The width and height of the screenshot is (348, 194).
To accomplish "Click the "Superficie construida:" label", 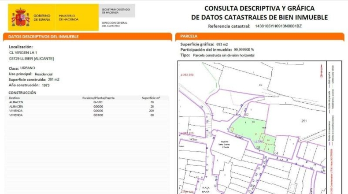I will pos(27,79).
